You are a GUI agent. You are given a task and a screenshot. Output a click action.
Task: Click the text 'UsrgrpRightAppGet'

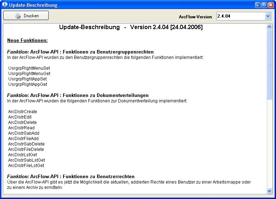28,84
